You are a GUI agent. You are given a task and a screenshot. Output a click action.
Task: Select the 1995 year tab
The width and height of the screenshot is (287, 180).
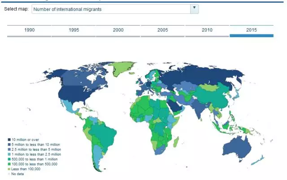click(74, 30)
